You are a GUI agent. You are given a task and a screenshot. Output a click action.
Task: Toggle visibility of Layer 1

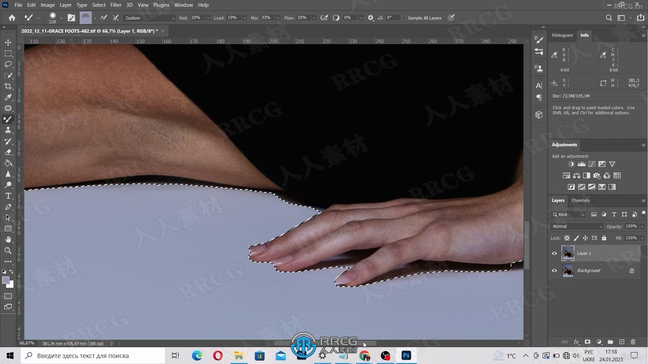[x=554, y=253]
